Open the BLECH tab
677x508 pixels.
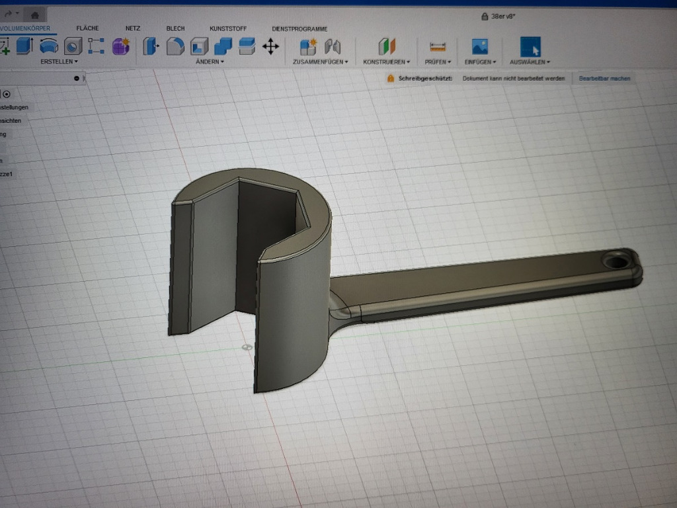(x=175, y=28)
